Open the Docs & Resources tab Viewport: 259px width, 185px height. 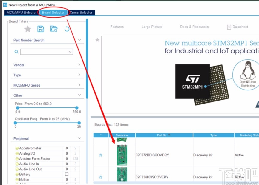194,27
